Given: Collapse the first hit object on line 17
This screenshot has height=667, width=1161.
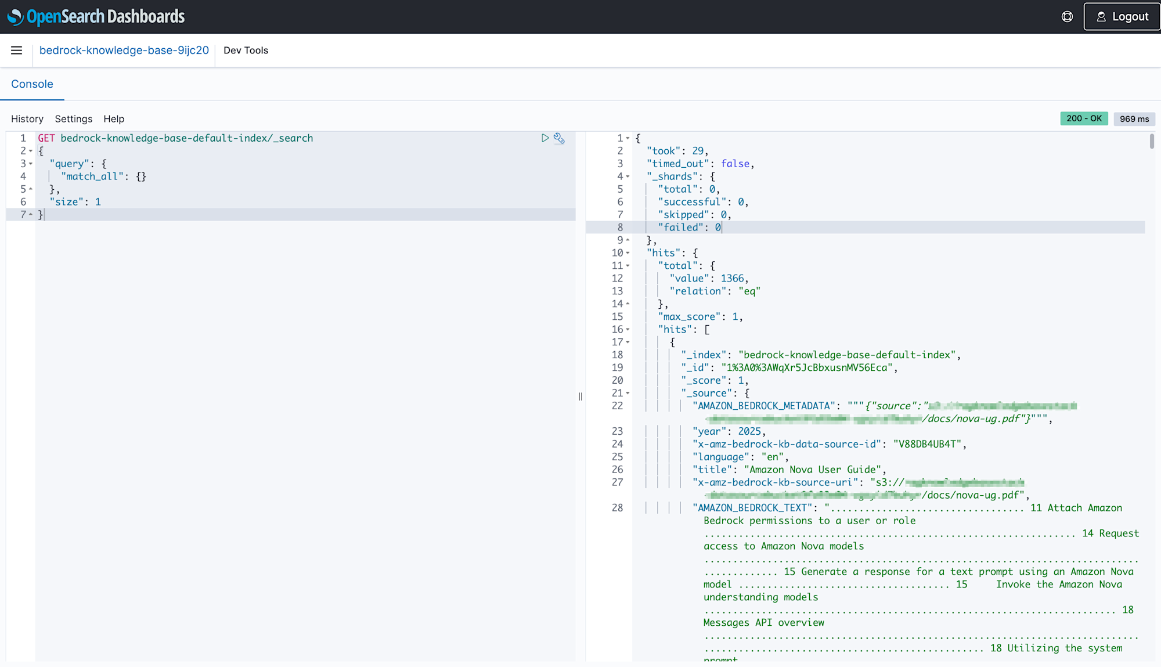Looking at the screenshot, I should coord(628,342).
